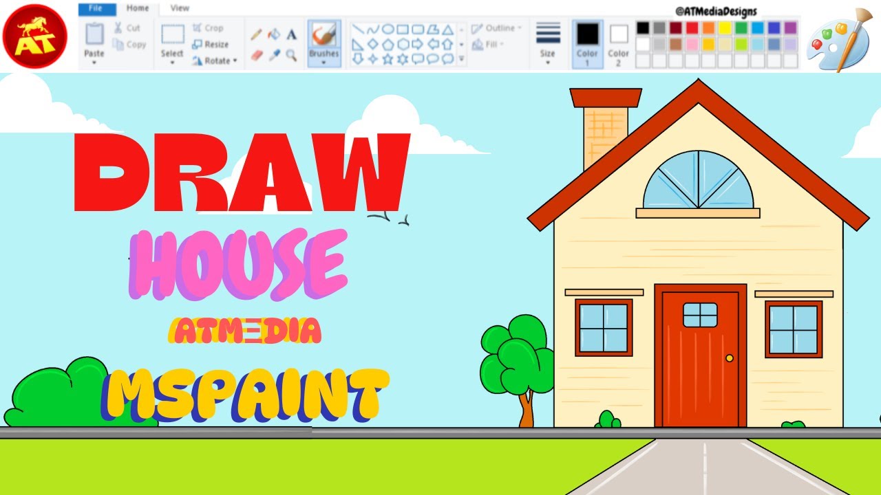This screenshot has height=495, width=881.
Task: Open the Brushes dropdown arrow
Action: tap(324, 63)
